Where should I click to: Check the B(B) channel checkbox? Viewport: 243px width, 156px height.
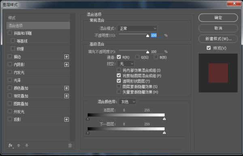pyautogui.click(x=156, y=57)
